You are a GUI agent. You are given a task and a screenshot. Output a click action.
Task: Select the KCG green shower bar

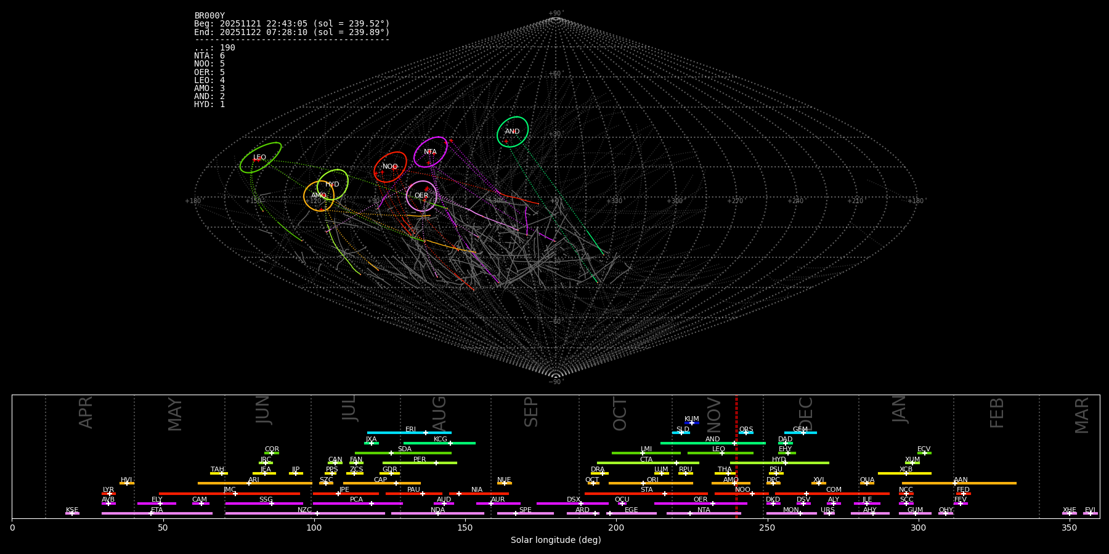(439, 443)
